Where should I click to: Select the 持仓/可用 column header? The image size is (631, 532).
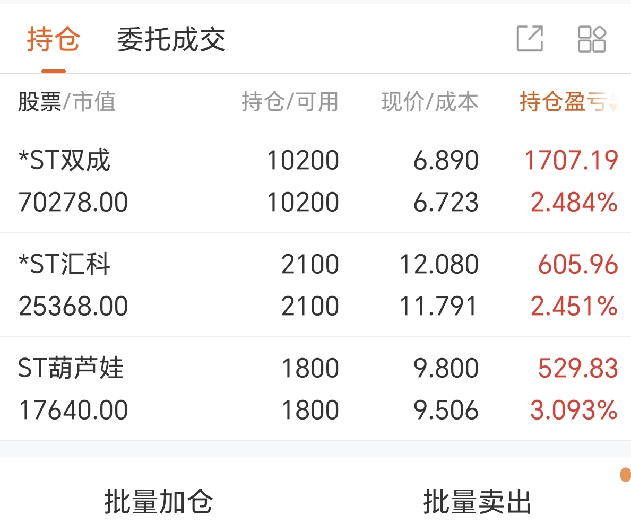coord(290,101)
